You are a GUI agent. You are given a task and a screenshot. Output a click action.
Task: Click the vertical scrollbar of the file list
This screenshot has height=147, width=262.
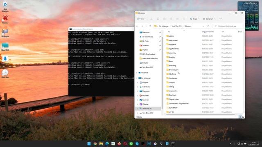click(x=244, y=39)
